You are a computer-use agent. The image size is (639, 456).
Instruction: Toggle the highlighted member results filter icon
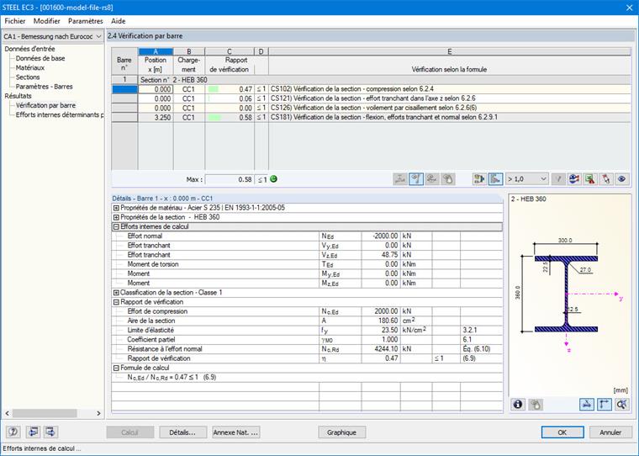416,179
